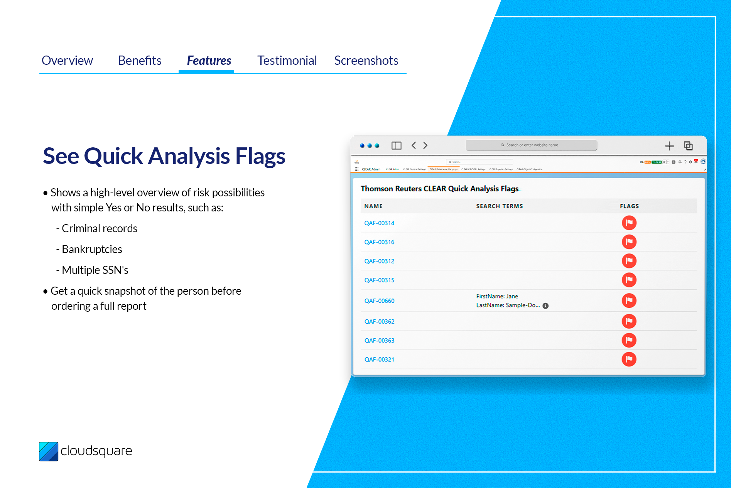Click the red flag for QAF-00314
The height and width of the screenshot is (488, 731).
point(629,223)
